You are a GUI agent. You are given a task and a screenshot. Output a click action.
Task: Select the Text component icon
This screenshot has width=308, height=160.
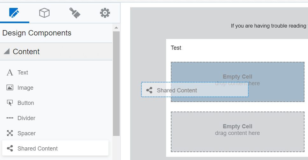(10, 73)
